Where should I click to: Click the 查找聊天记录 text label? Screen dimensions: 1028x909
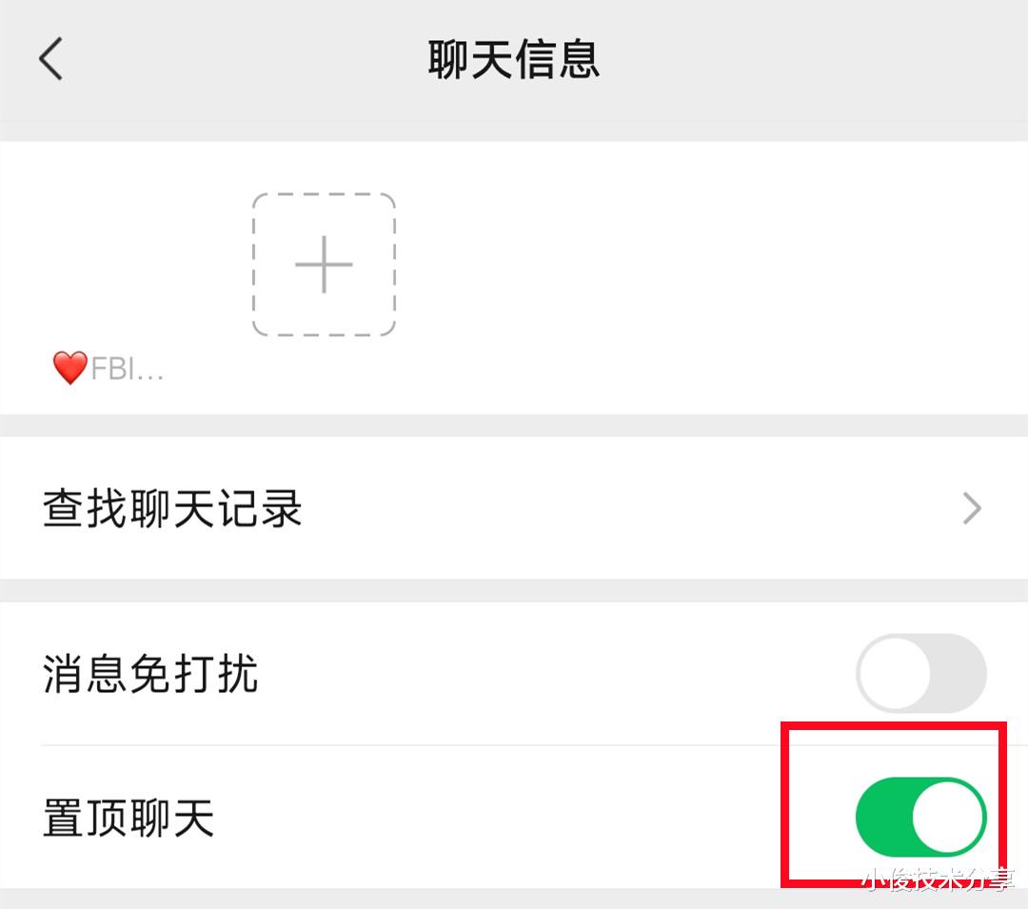pos(172,508)
